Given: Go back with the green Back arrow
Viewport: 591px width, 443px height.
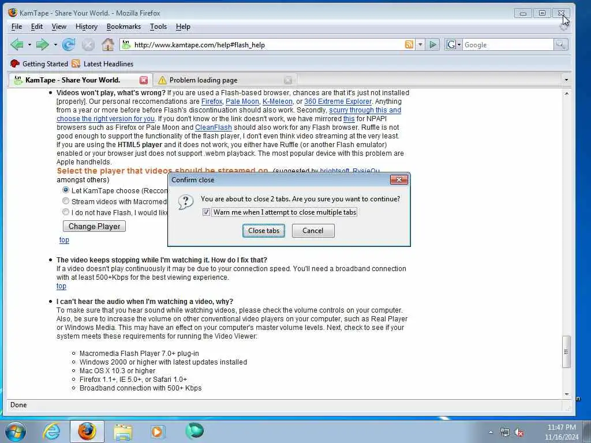Looking at the screenshot, I should 17,45.
